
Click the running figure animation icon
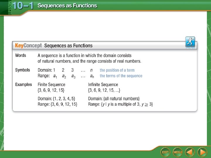(x=190, y=41)
